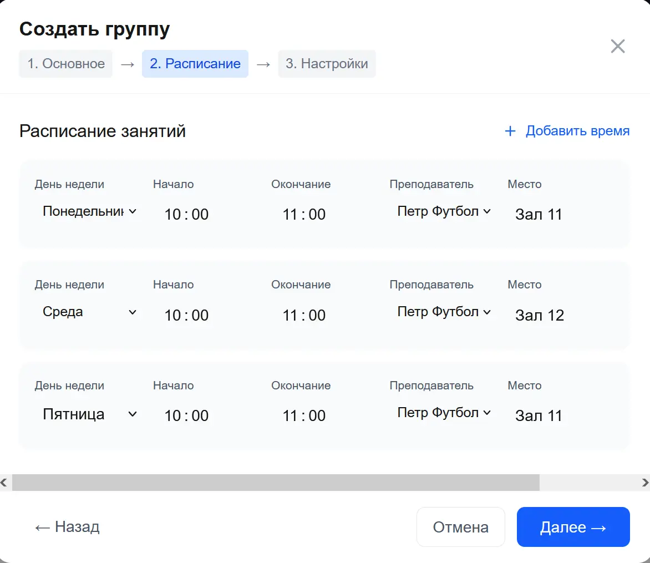The image size is (650, 563).
Task: Select the 2. Расписание step tab
Action: pos(195,64)
